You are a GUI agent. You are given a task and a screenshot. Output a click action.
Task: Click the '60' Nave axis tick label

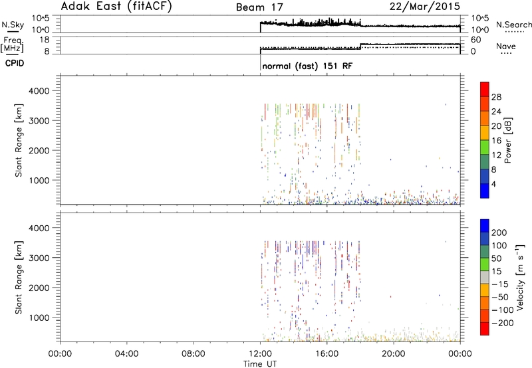coord(476,40)
